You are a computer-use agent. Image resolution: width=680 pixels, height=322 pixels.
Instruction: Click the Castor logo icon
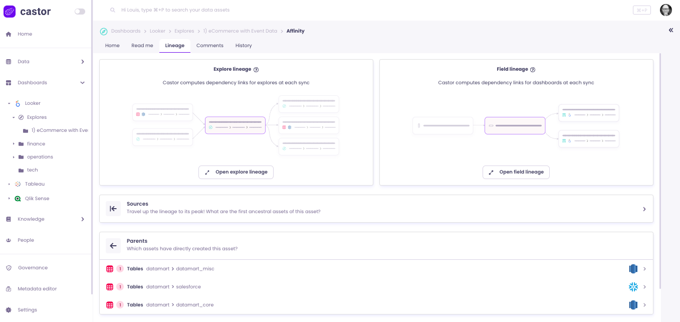click(x=10, y=12)
